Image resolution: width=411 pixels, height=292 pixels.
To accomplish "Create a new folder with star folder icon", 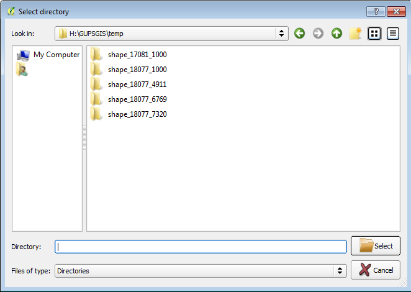I will tap(355, 34).
